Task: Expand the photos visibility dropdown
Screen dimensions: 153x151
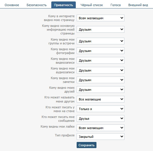Action: [x=101, y=51]
